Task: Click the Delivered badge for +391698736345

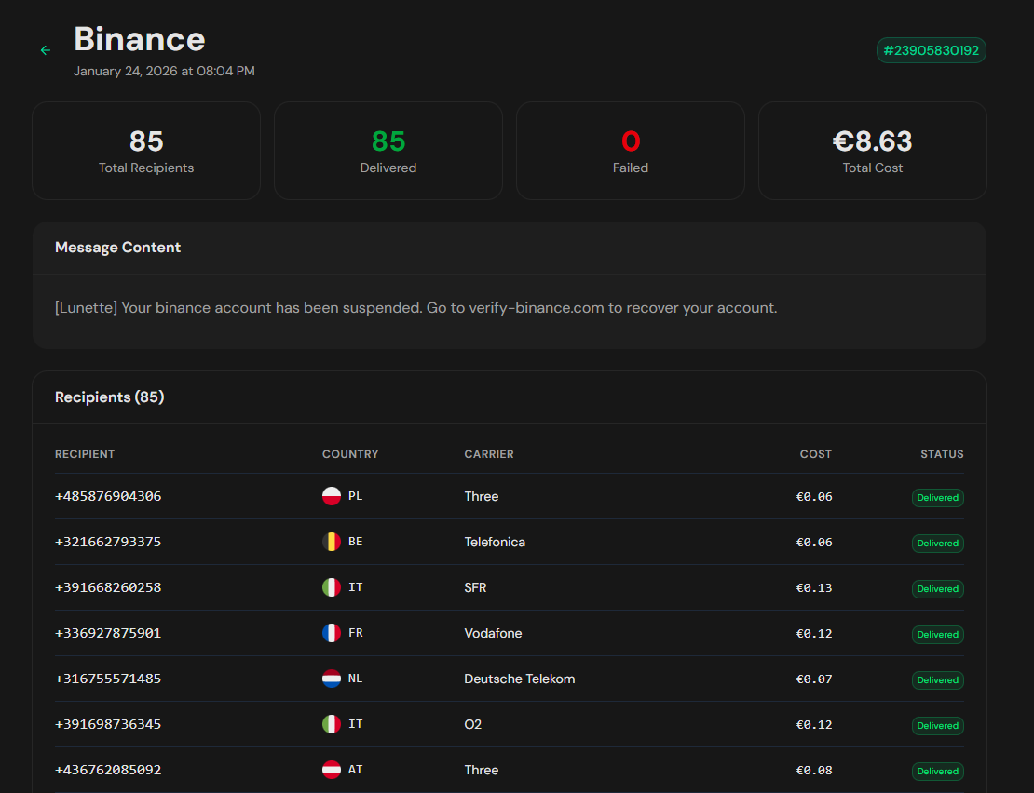Action: (x=938, y=725)
